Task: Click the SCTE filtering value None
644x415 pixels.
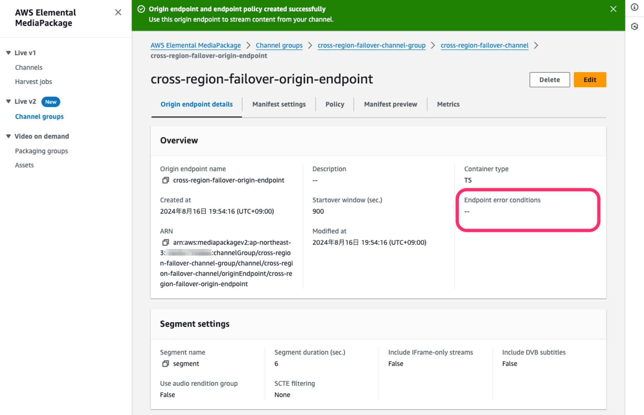Action: (282, 395)
